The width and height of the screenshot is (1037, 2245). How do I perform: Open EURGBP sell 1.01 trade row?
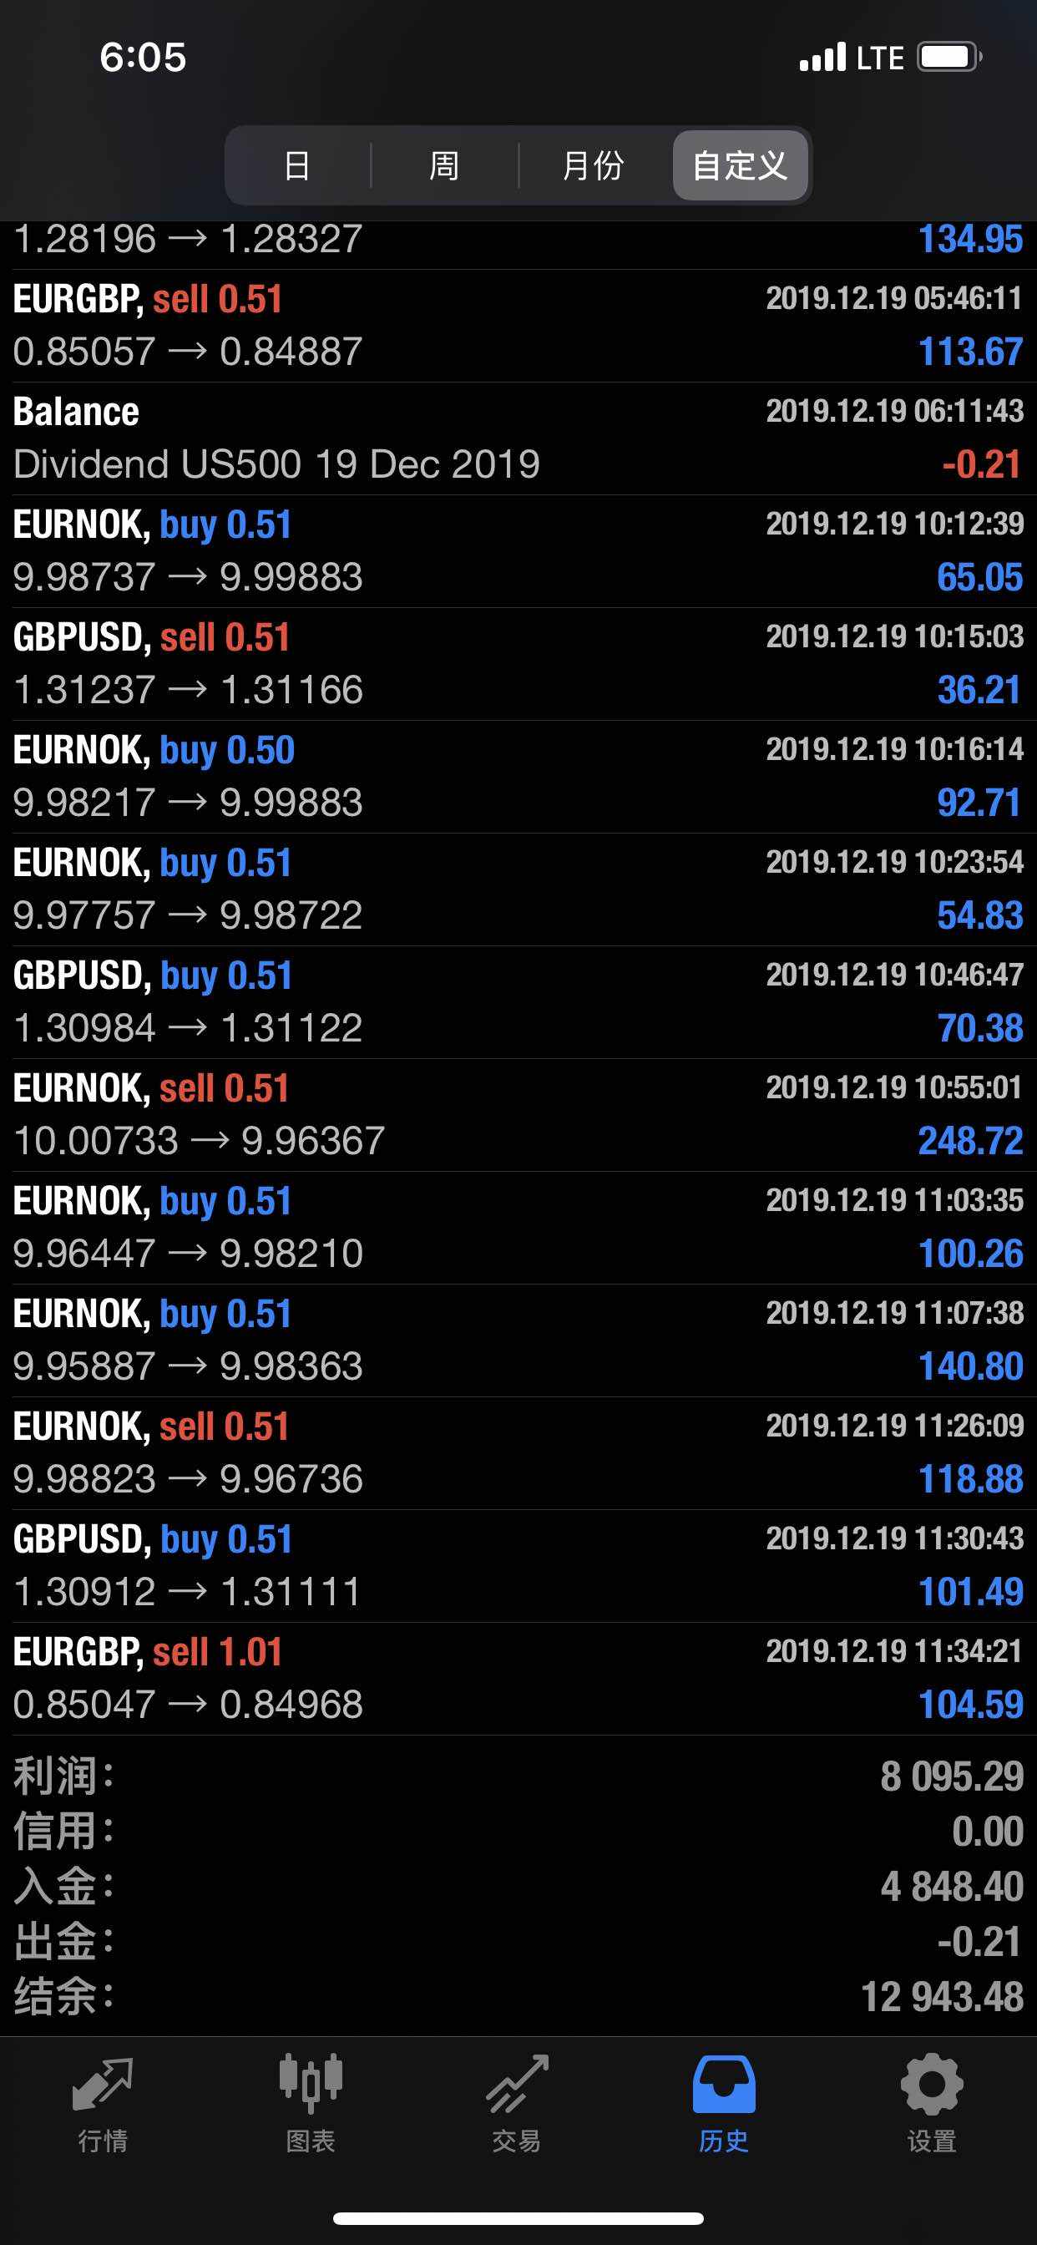pyautogui.click(x=518, y=1679)
